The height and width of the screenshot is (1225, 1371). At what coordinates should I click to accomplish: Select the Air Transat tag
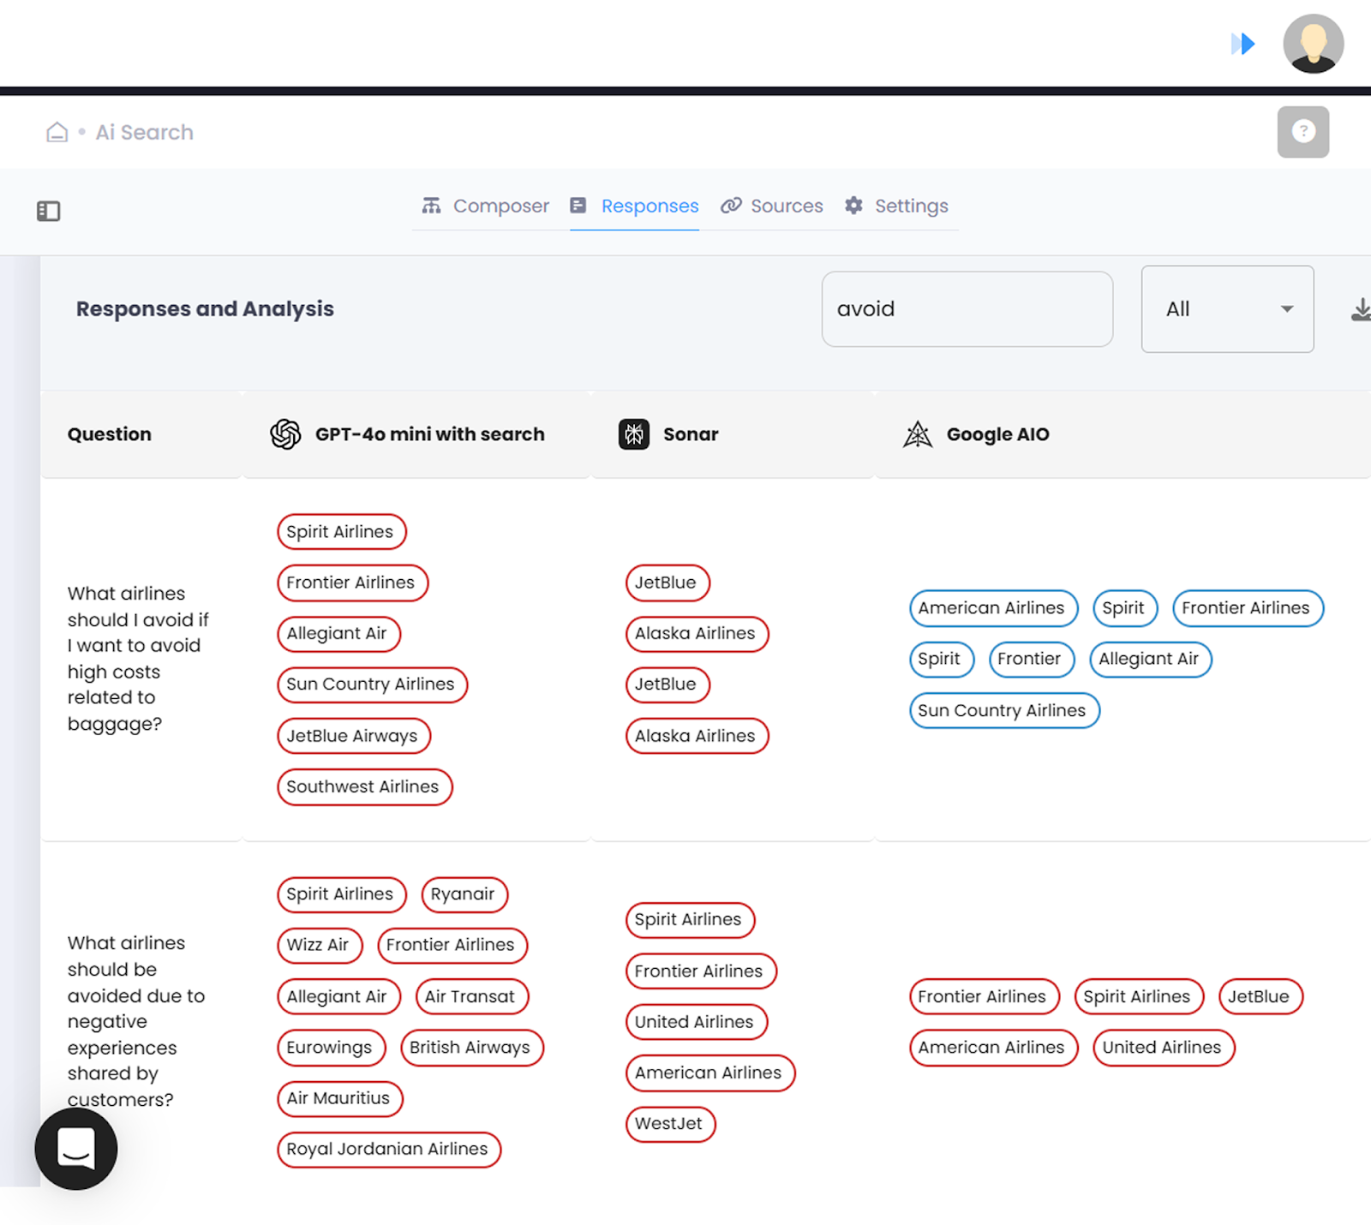(x=471, y=996)
